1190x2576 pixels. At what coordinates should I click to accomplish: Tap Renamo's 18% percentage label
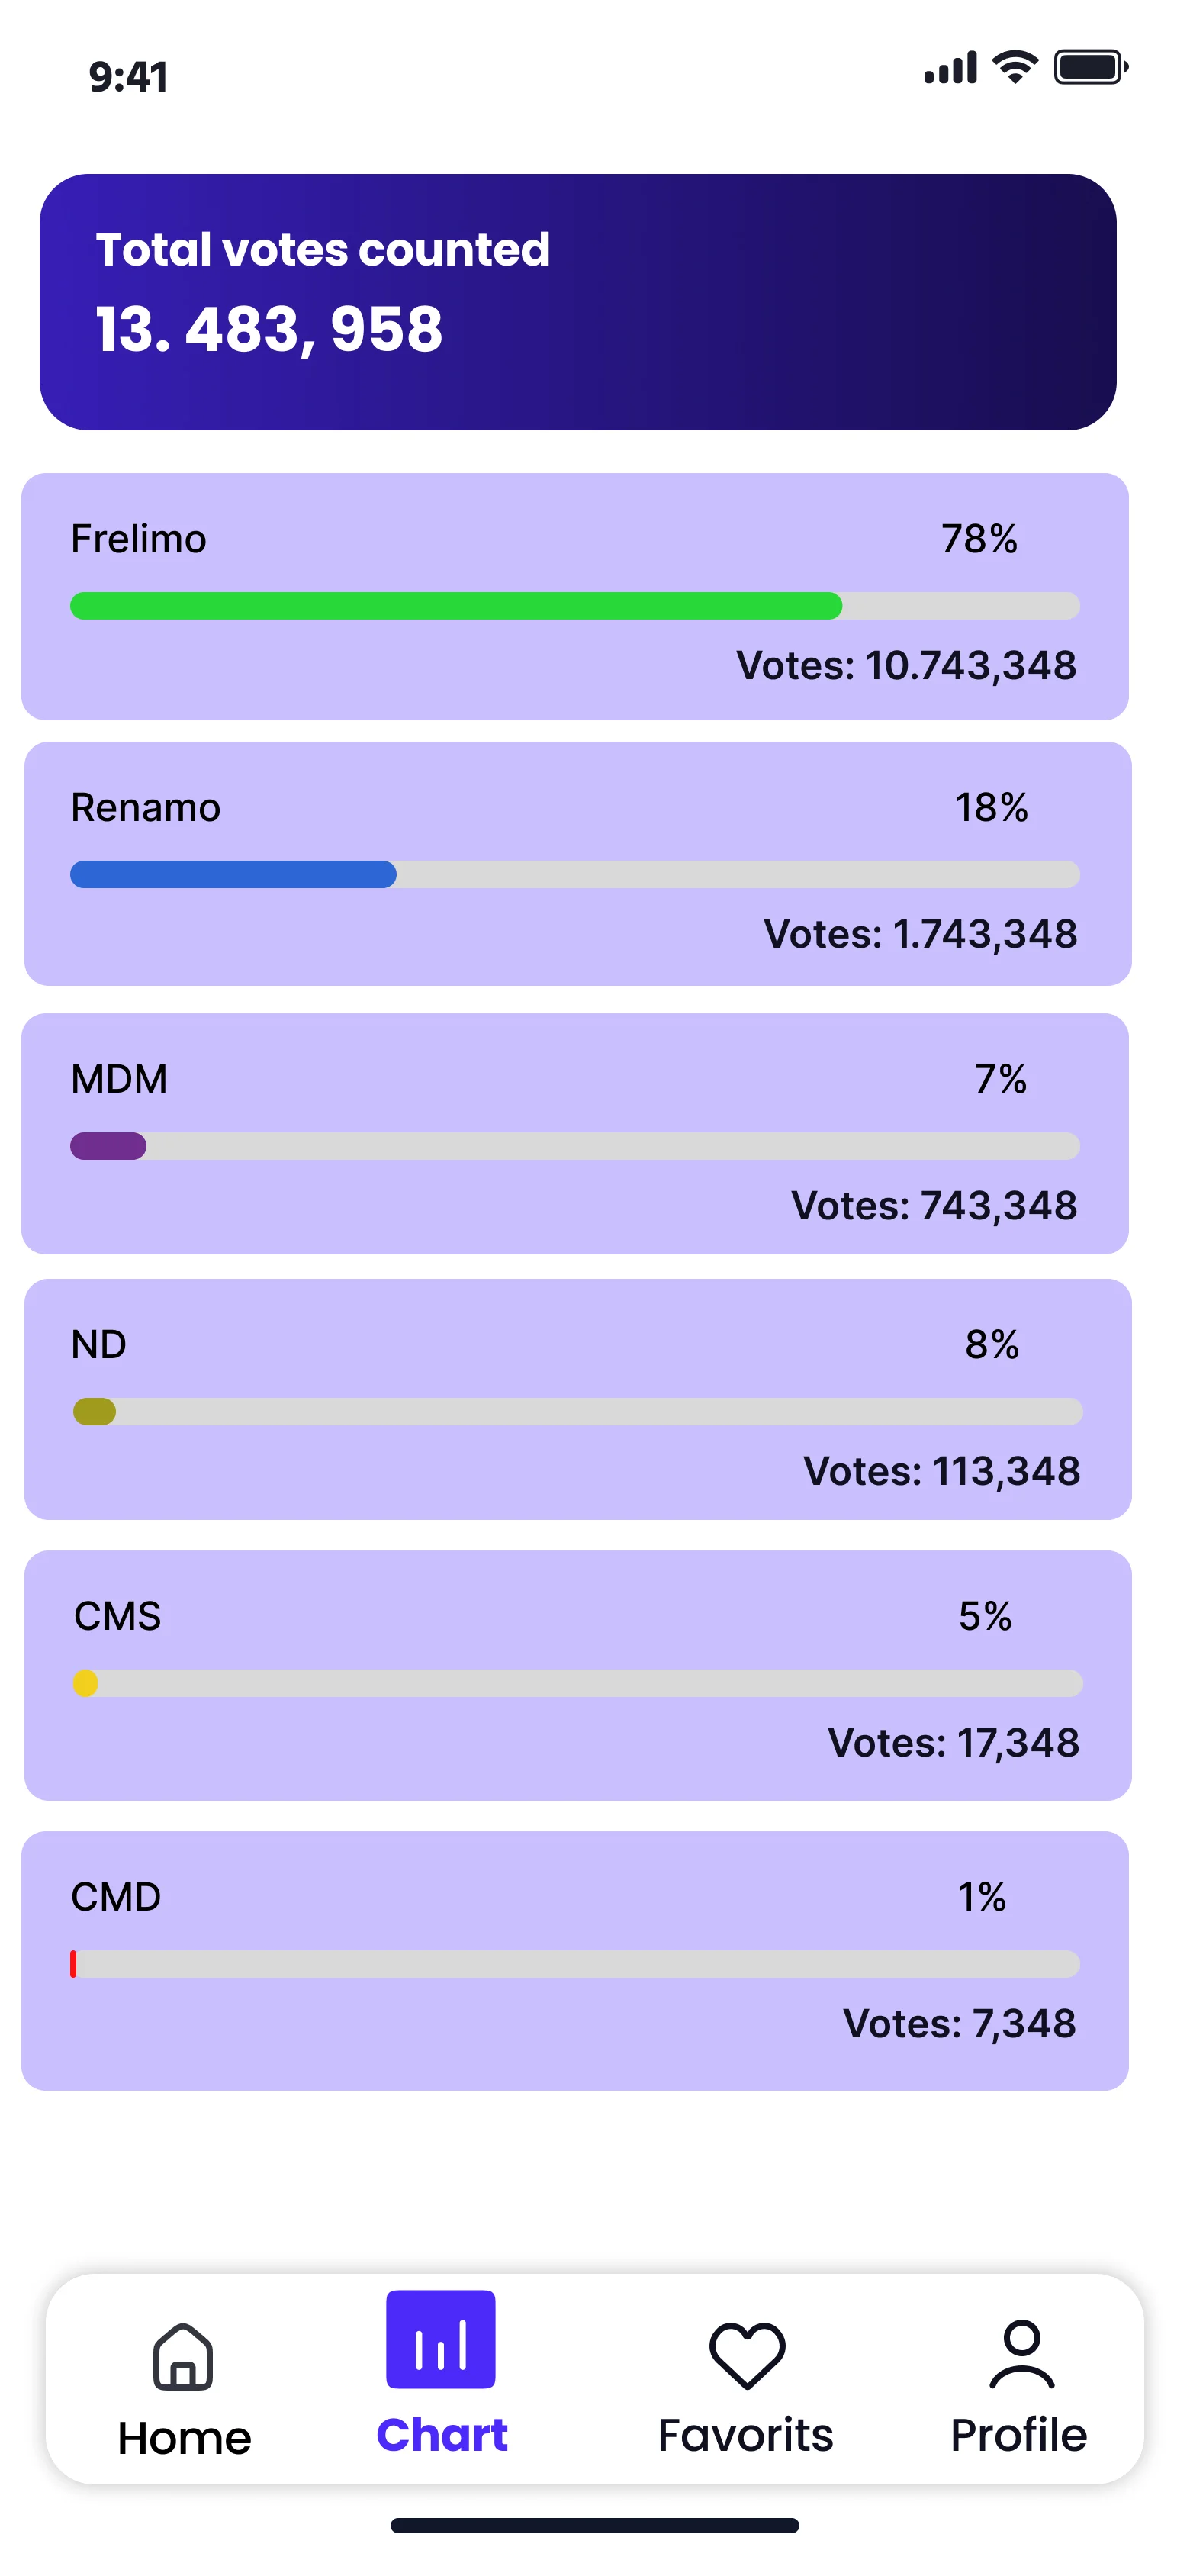click(x=991, y=808)
